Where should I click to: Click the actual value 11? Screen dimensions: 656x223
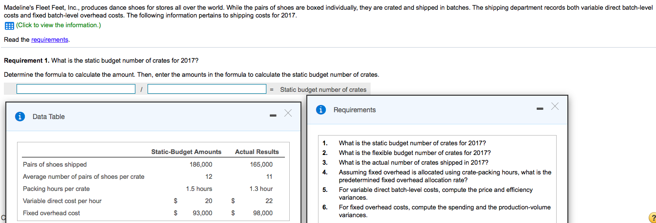[269, 177]
